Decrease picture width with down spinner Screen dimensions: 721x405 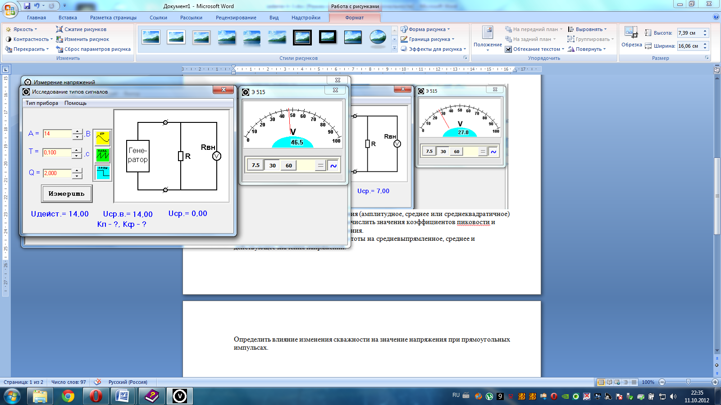[705, 48]
